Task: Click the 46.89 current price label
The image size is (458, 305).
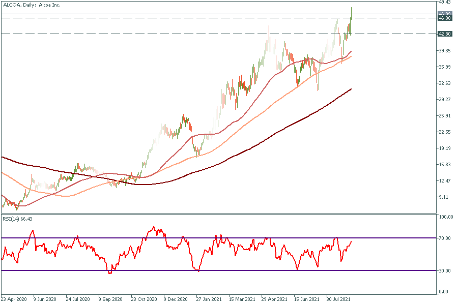Action: (445, 14)
